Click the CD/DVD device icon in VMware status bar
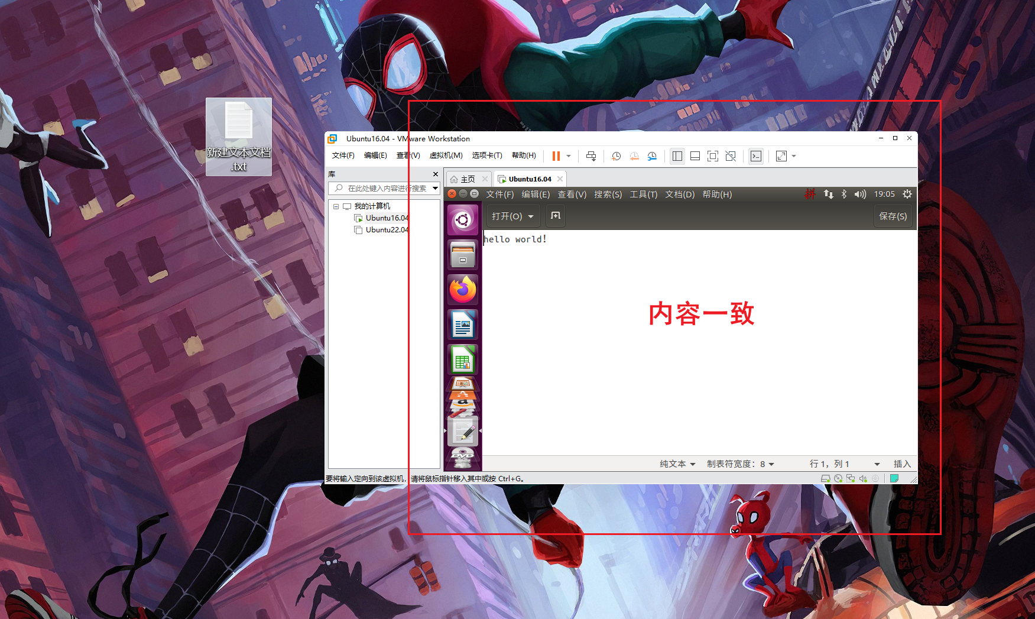The height and width of the screenshot is (619, 1035). [x=838, y=478]
